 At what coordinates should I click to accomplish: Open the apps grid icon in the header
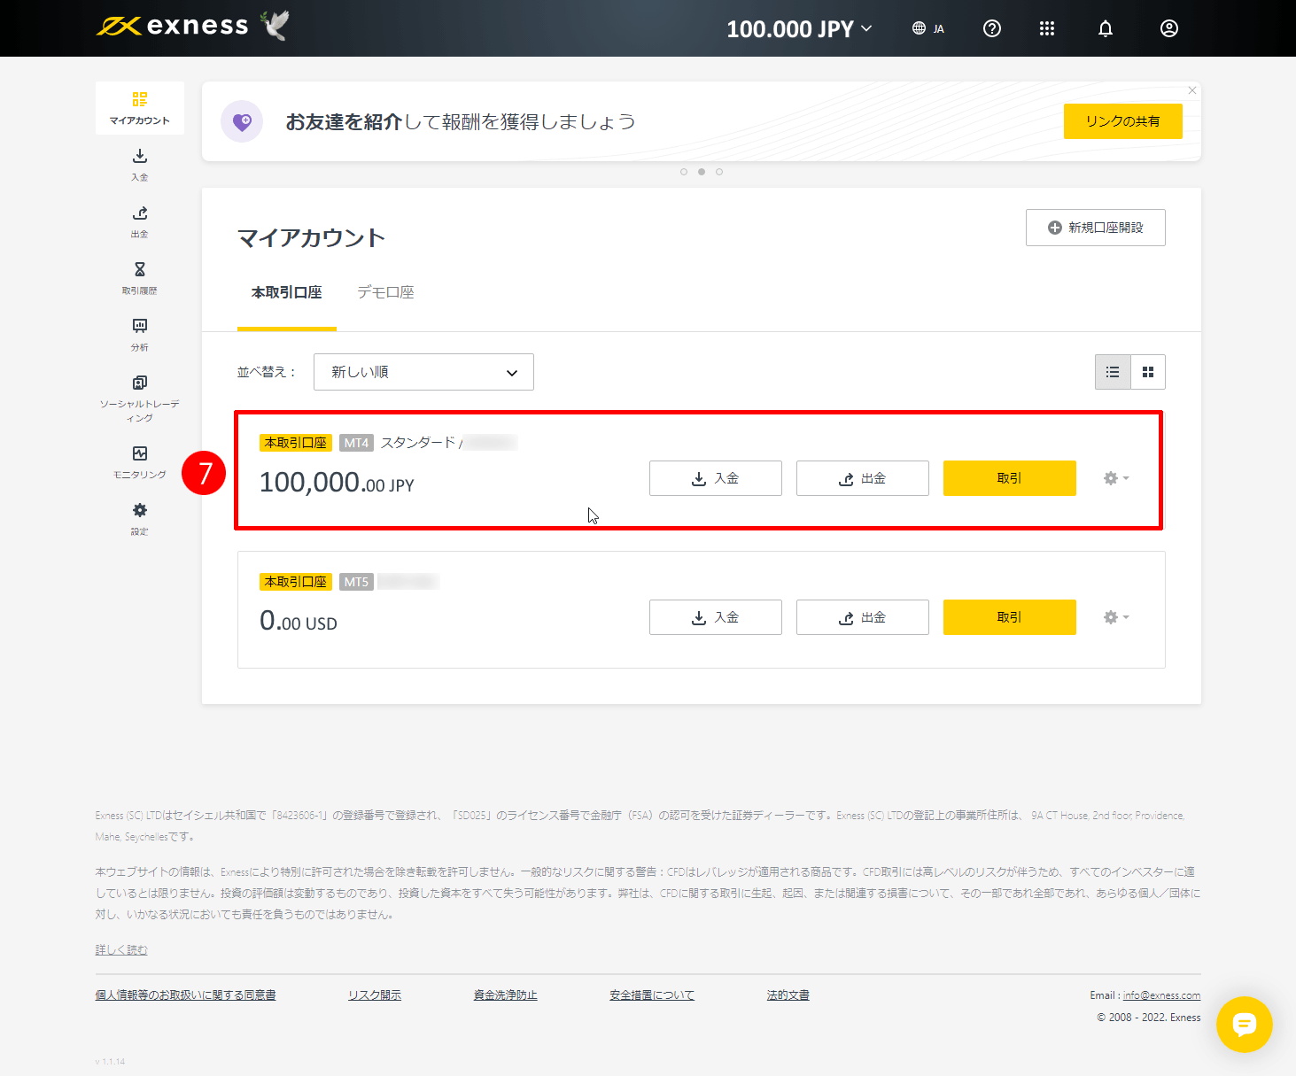click(x=1047, y=27)
